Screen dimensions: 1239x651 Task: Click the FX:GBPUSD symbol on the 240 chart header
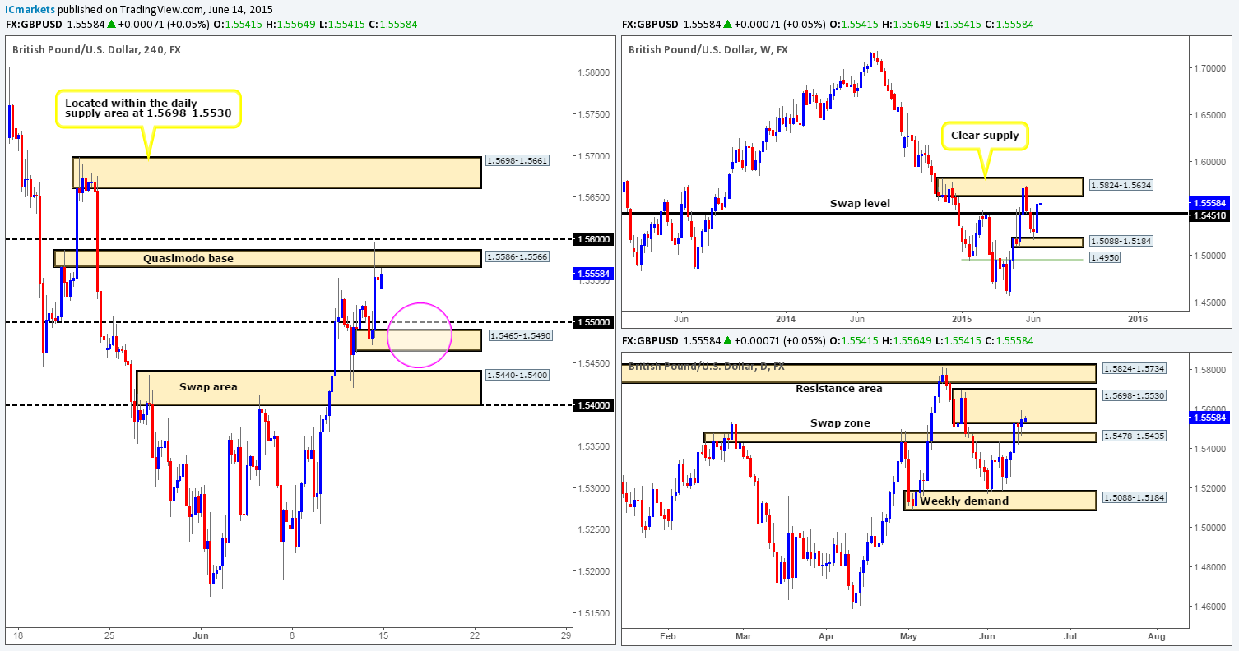coord(35,24)
